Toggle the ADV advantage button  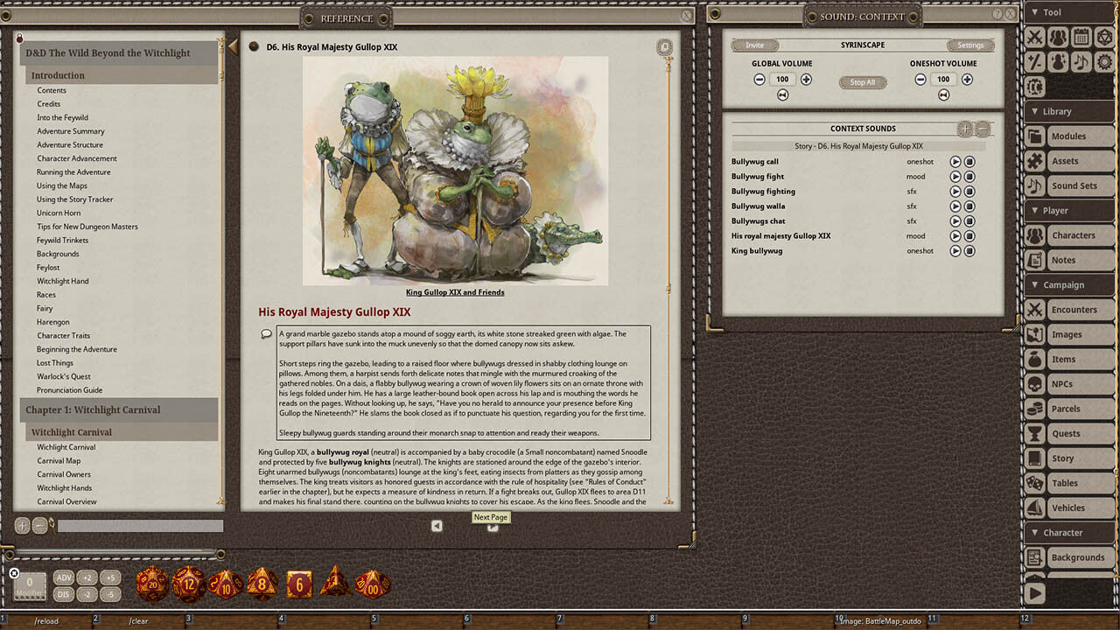[63, 577]
